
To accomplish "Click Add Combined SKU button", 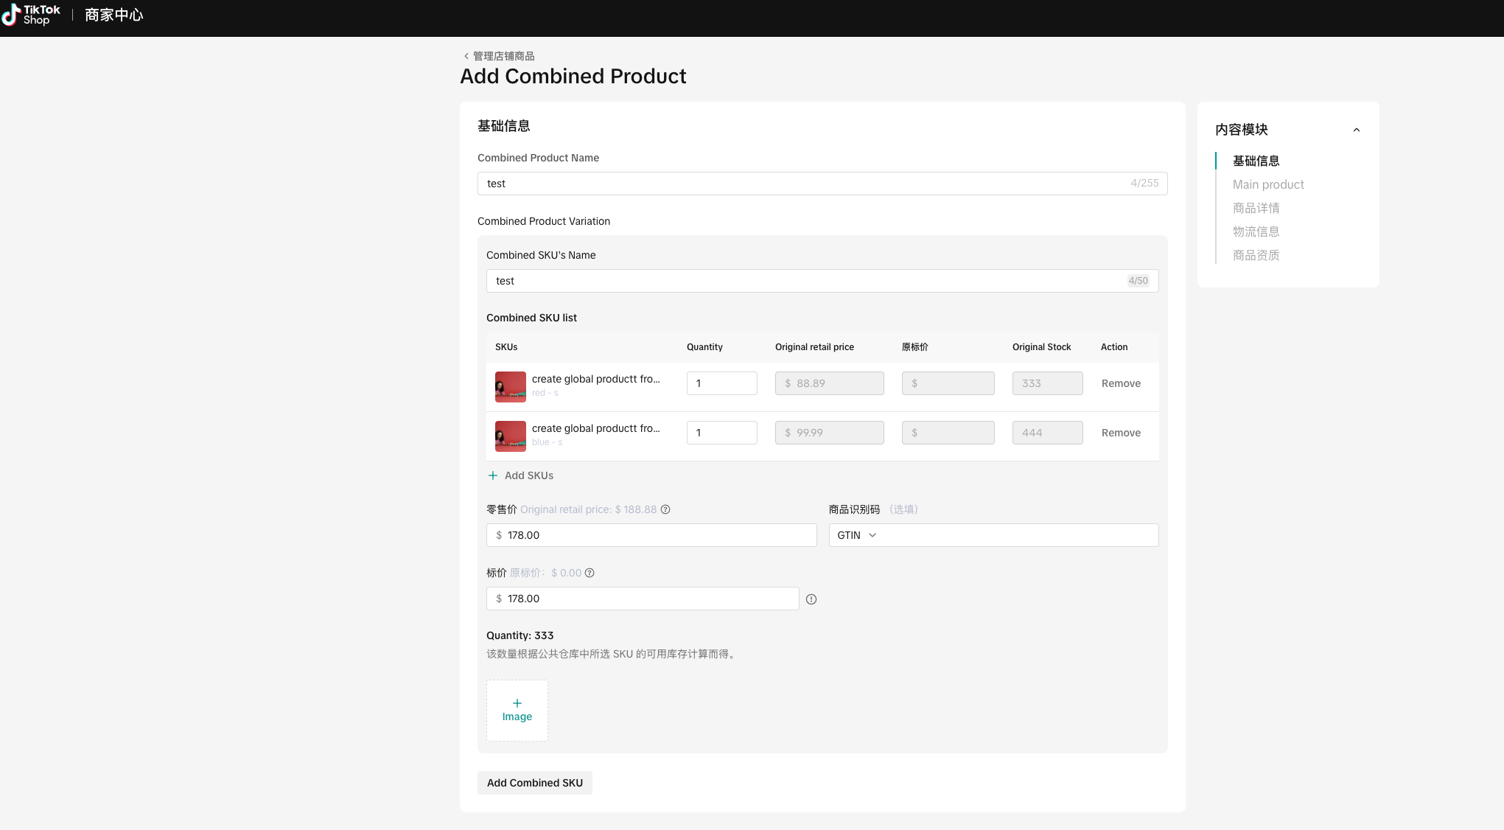I will click(x=535, y=783).
